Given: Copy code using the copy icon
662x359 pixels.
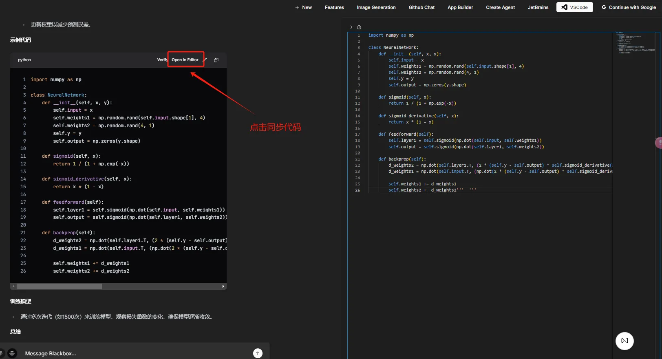Looking at the screenshot, I should pyautogui.click(x=216, y=60).
